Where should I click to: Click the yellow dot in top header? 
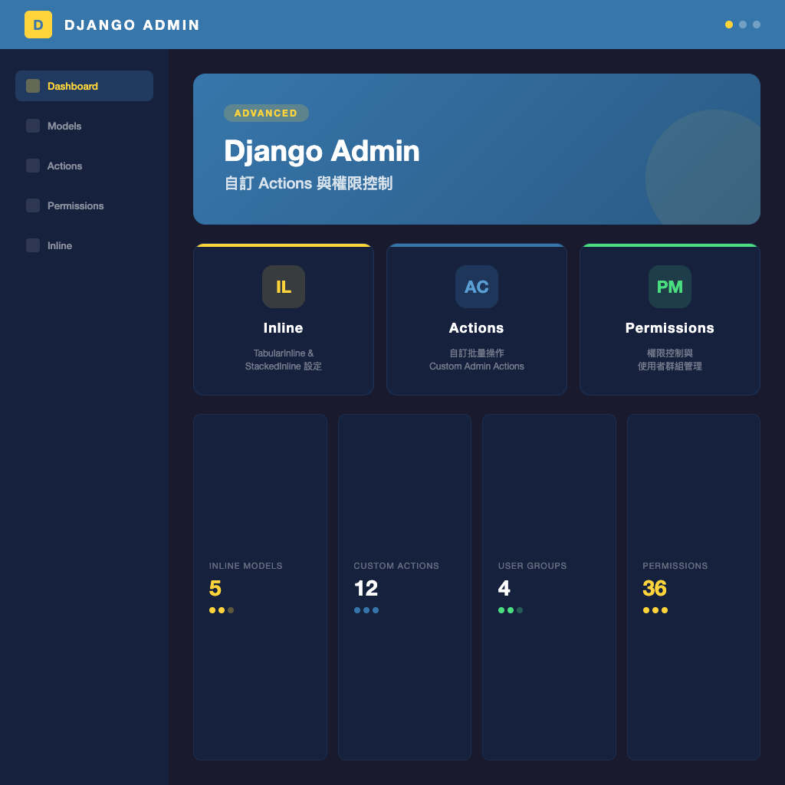[x=729, y=25]
